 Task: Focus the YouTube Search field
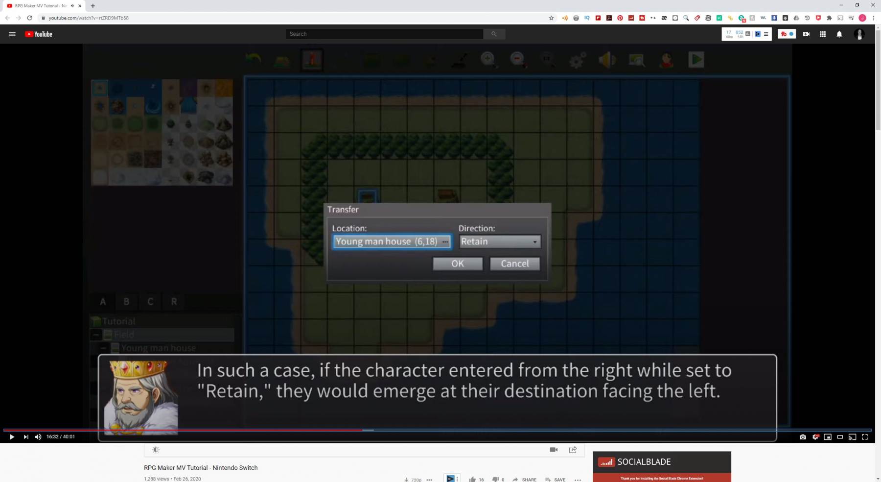384,34
